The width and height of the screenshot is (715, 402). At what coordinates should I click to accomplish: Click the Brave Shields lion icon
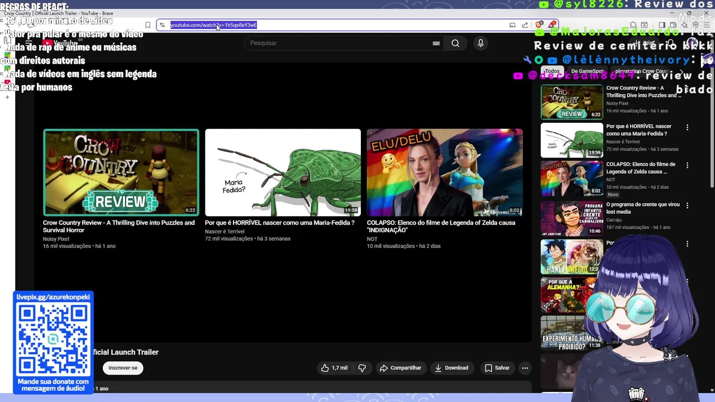click(539, 25)
